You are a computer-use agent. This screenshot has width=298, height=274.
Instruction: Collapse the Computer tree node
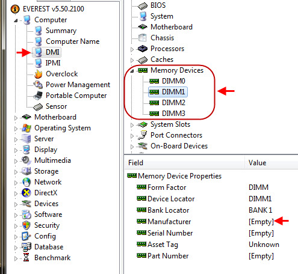[16, 20]
